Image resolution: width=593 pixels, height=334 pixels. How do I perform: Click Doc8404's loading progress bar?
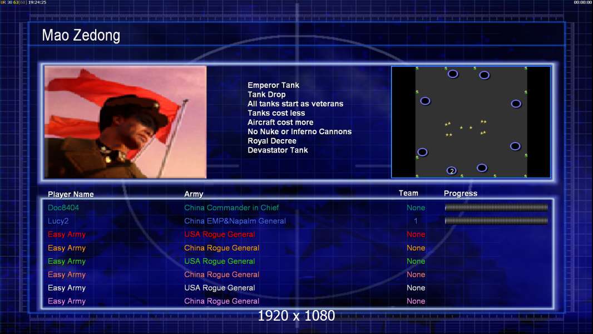coord(496,207)
